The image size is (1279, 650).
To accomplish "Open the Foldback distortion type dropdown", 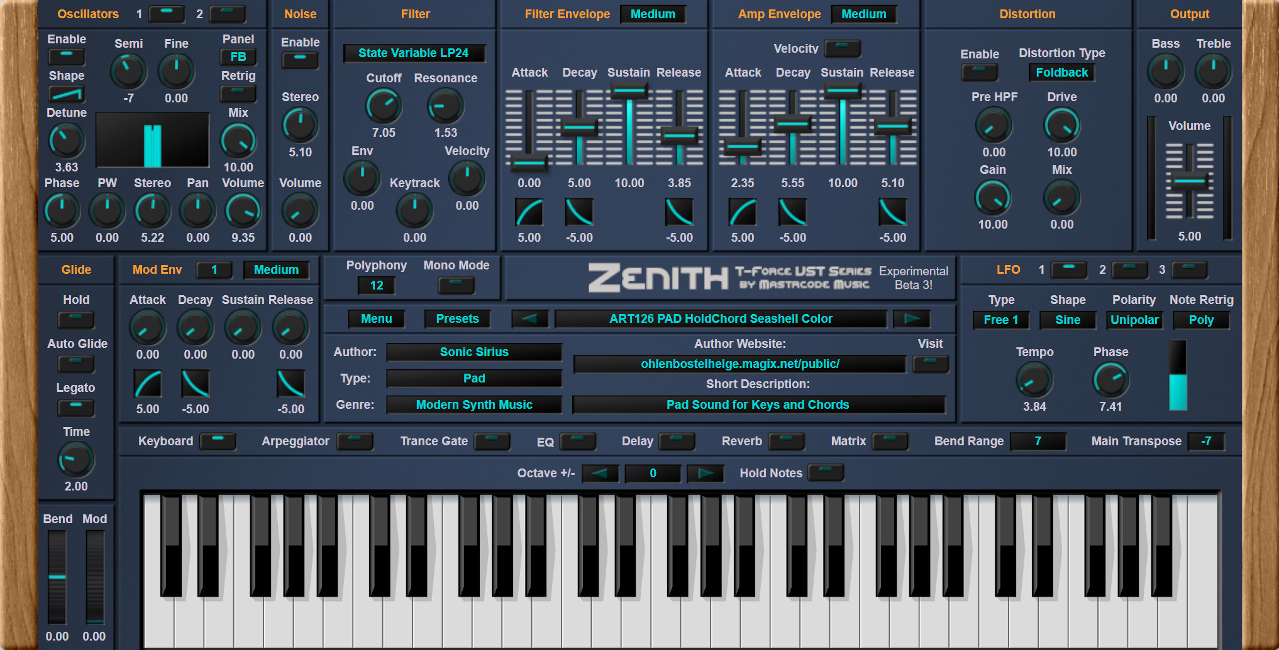I will 1061,72.
